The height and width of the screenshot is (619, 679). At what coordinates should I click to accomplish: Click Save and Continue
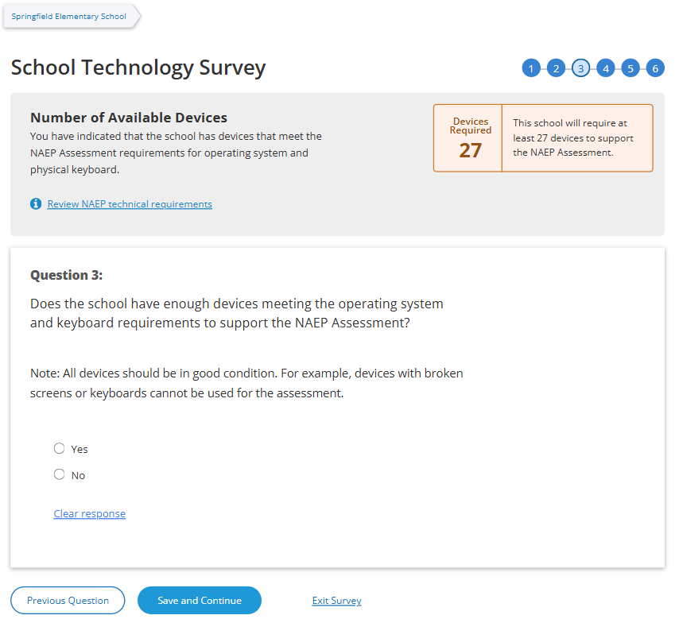pos(200,601)
